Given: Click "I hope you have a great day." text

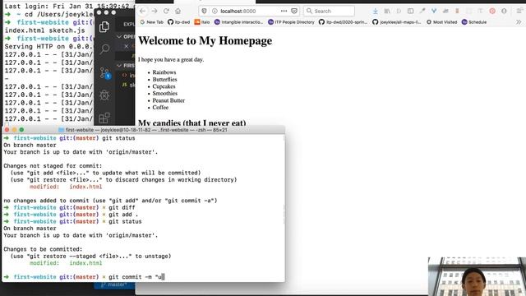Looking at the screenshot, I should 171,60.
